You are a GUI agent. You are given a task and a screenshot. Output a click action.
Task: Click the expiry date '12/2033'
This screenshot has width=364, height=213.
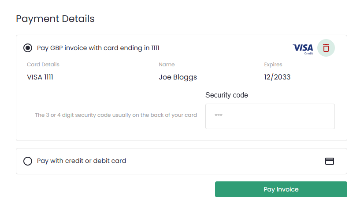coord(277,77)
